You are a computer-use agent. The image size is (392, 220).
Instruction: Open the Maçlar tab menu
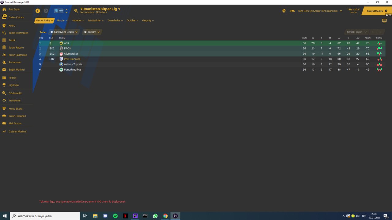click(62, 20)
